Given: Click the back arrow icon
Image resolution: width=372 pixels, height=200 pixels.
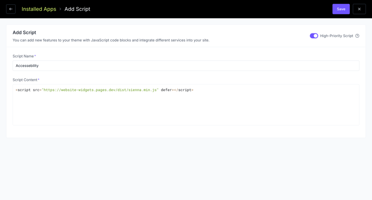Looking at the screenshot, I should tap(11, 9).
